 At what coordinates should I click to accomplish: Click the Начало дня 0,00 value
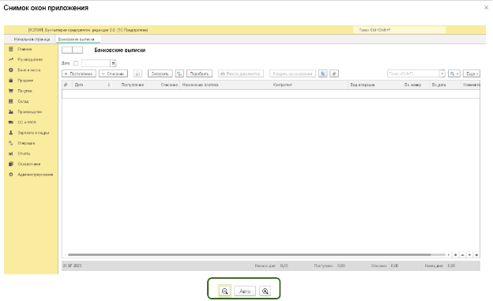(284, 265)
